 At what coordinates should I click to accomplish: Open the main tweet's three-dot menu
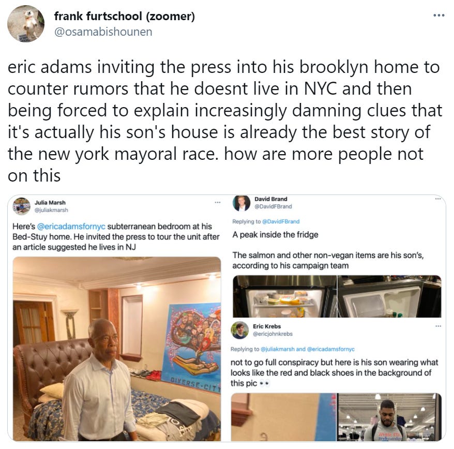pos(438,16)
